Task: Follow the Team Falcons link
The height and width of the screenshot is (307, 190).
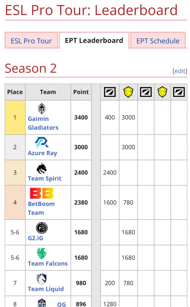Action: click(x=48, y=264)
